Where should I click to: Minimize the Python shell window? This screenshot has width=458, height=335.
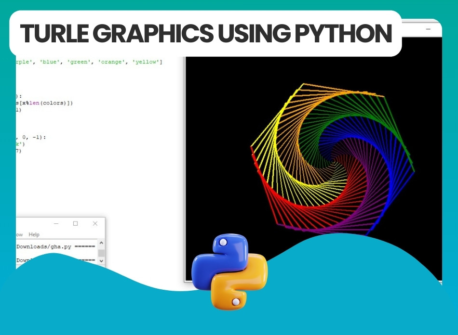click(56, 224)
